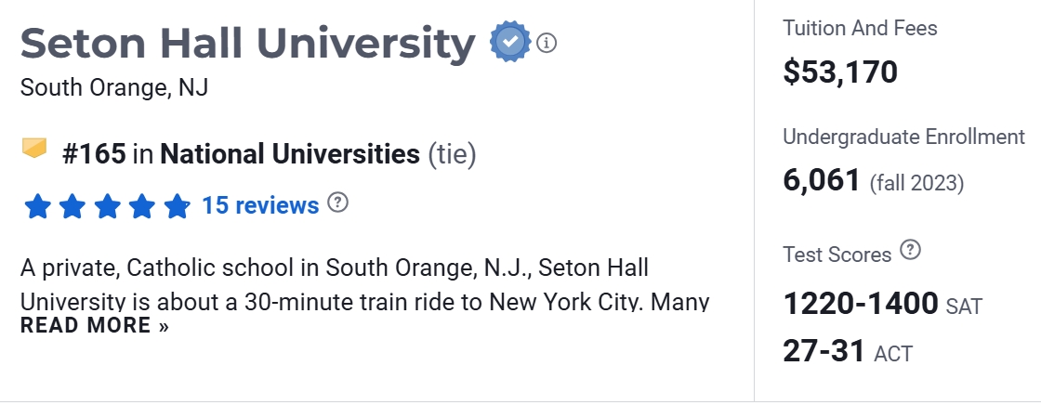
Task: Click the South Orange, NJ location text
Action: pos(114,88)
